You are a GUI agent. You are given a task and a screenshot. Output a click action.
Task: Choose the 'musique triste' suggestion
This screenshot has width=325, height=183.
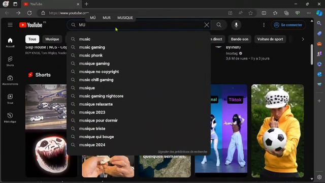tap(139, 129)
